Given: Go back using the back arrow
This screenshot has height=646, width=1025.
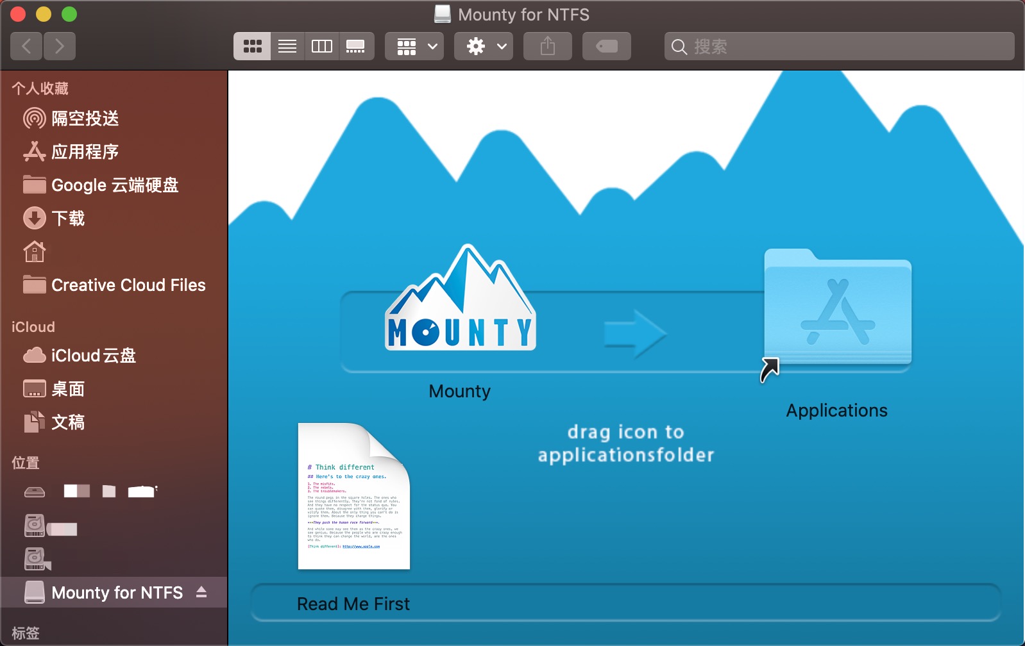Looking at the screenshot, I should pos(27,46).
